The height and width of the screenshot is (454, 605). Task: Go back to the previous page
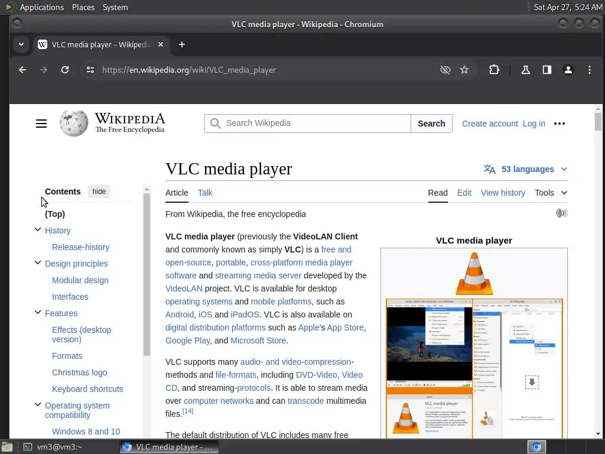(22, 70)
